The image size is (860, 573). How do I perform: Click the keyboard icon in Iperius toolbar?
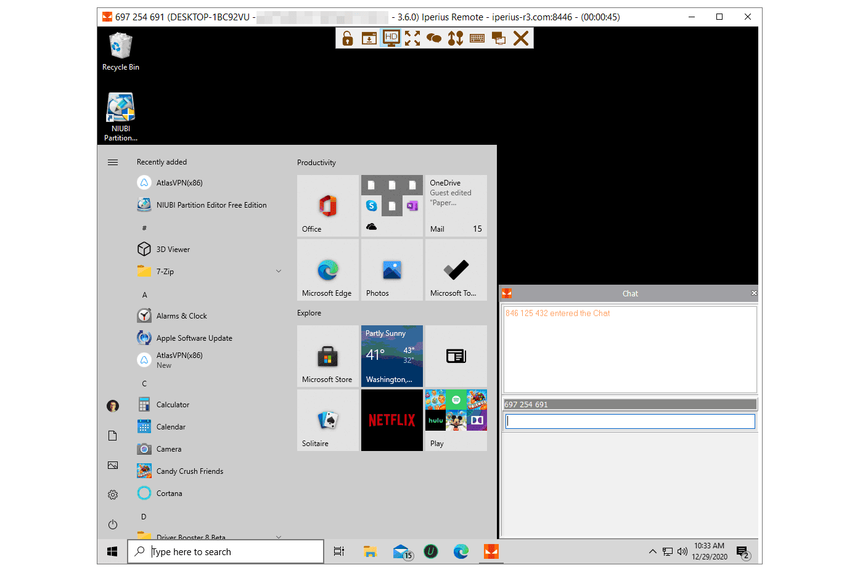(477, 38)
